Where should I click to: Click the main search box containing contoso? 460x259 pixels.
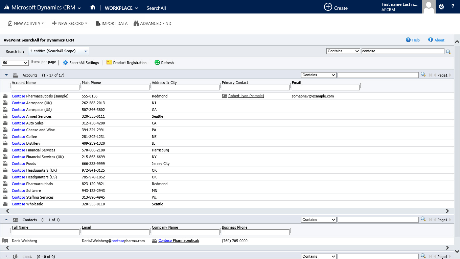(403, 51)
